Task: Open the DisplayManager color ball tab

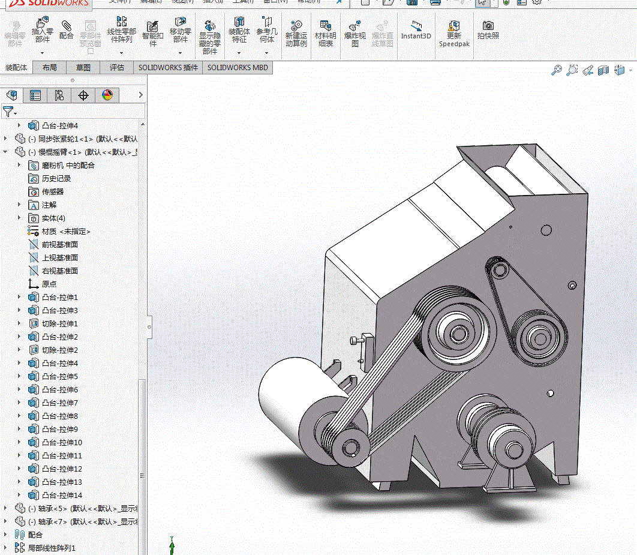Action: click(x=107, y=95)
